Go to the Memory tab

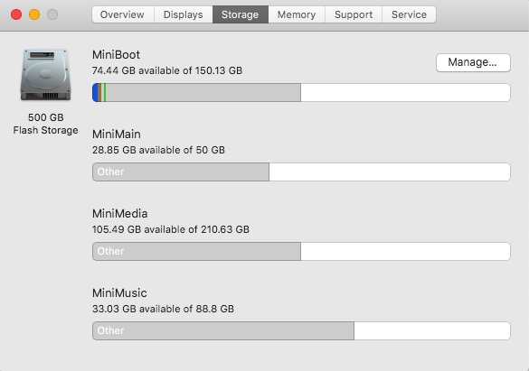pyautogui.click(x=297, y=14)
